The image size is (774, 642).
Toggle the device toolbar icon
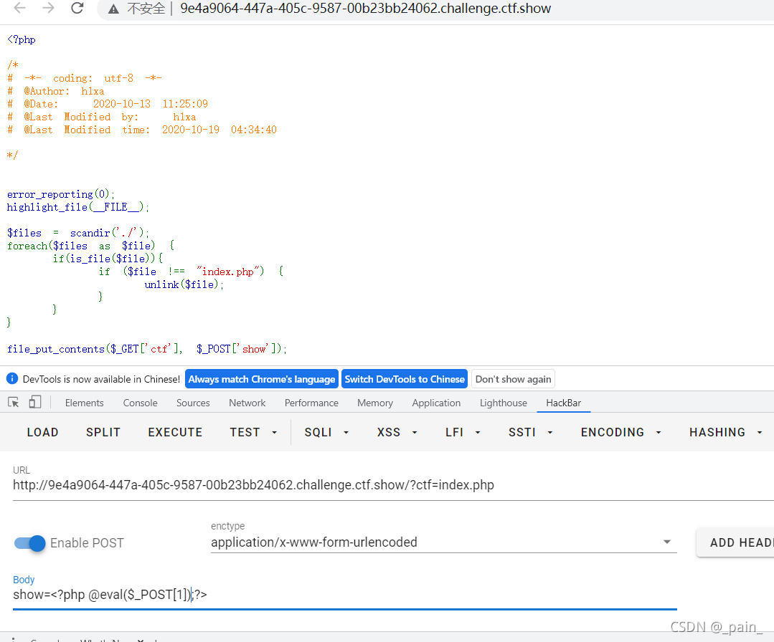pyautogui.click(x=34, y=402)
